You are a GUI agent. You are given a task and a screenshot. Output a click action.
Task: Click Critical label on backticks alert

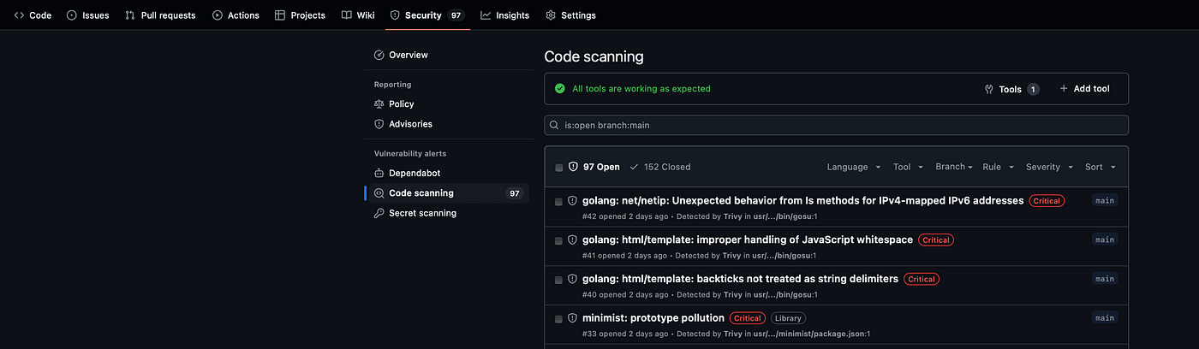click(x=922, y=279)
